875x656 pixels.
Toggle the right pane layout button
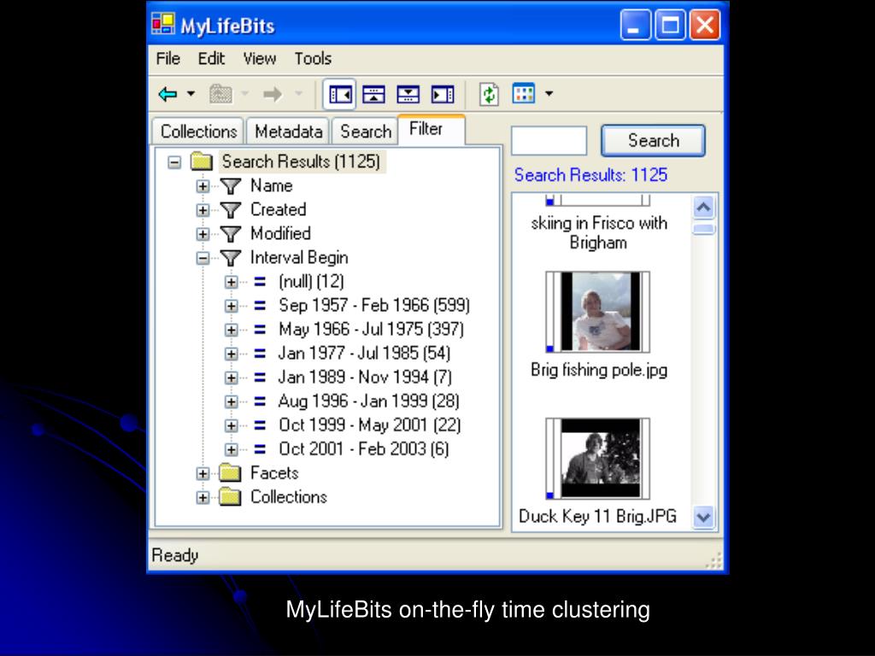[x=443, y=94]
